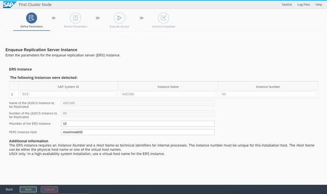Select the Execute Service play icon
The image size is (327, 194).
point(120,18)
